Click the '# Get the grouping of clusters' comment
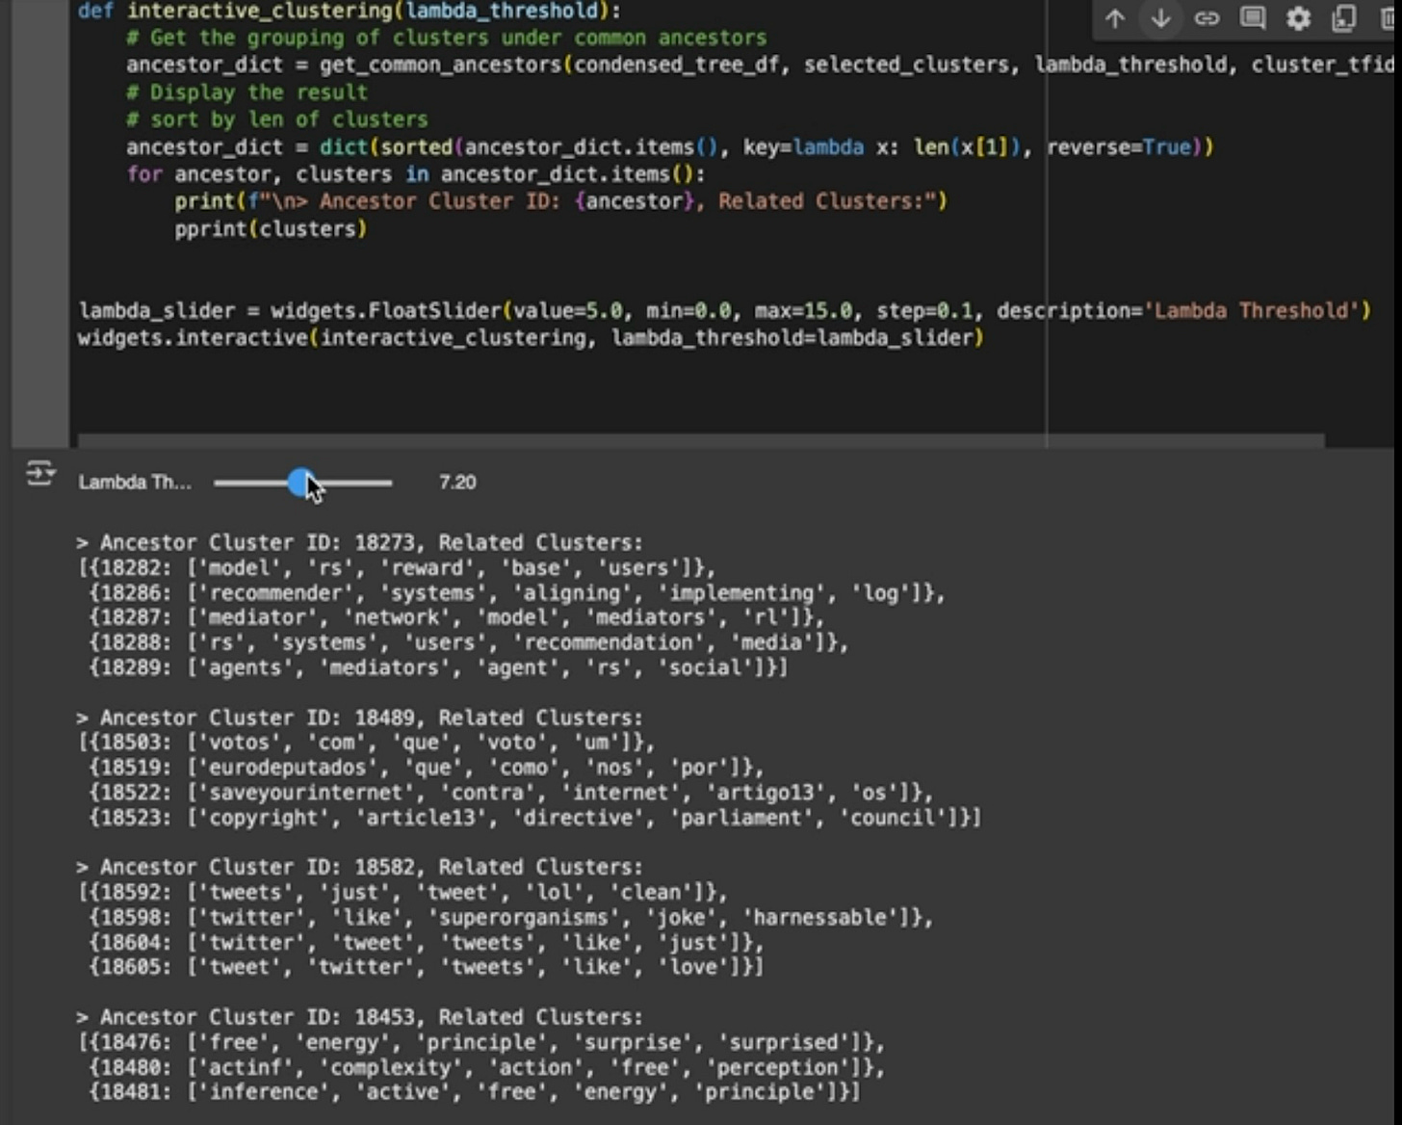The width and height of the screenshot is (1402, 1125). point(447,38)
